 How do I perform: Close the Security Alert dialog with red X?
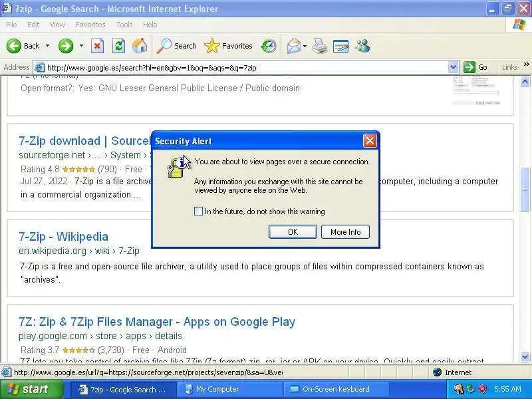coord(370,140)
